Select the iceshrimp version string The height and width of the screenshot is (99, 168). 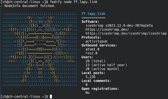pos(119,25)
